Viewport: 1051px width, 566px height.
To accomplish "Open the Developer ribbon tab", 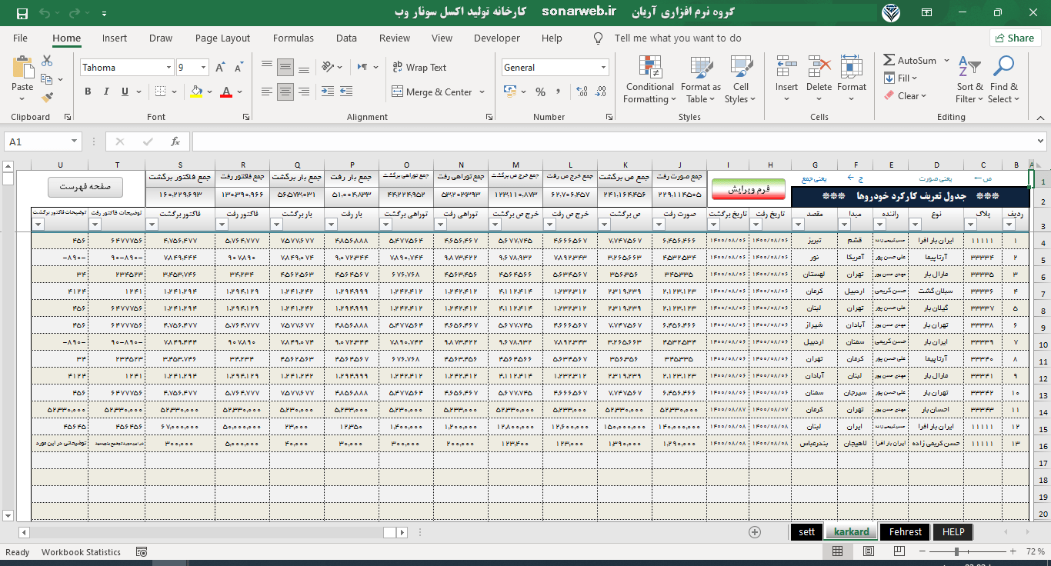I will coord(497,38).
